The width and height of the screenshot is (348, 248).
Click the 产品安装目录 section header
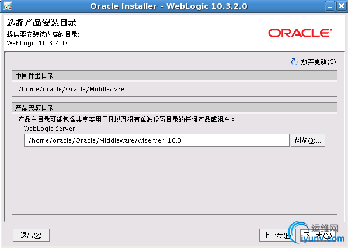[175, 108]
